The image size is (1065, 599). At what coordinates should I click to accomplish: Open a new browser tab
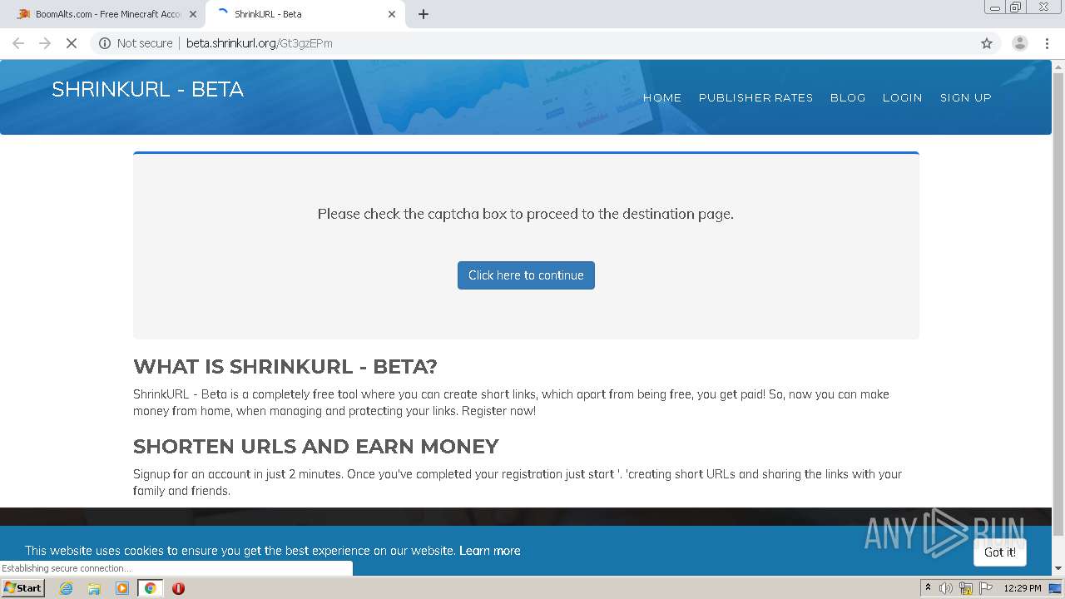(424, 14)
